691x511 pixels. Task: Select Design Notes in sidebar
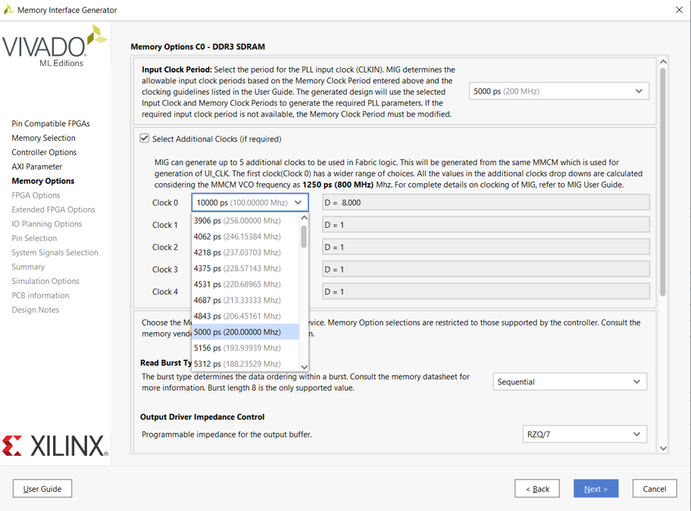click(x=36, y=310)
